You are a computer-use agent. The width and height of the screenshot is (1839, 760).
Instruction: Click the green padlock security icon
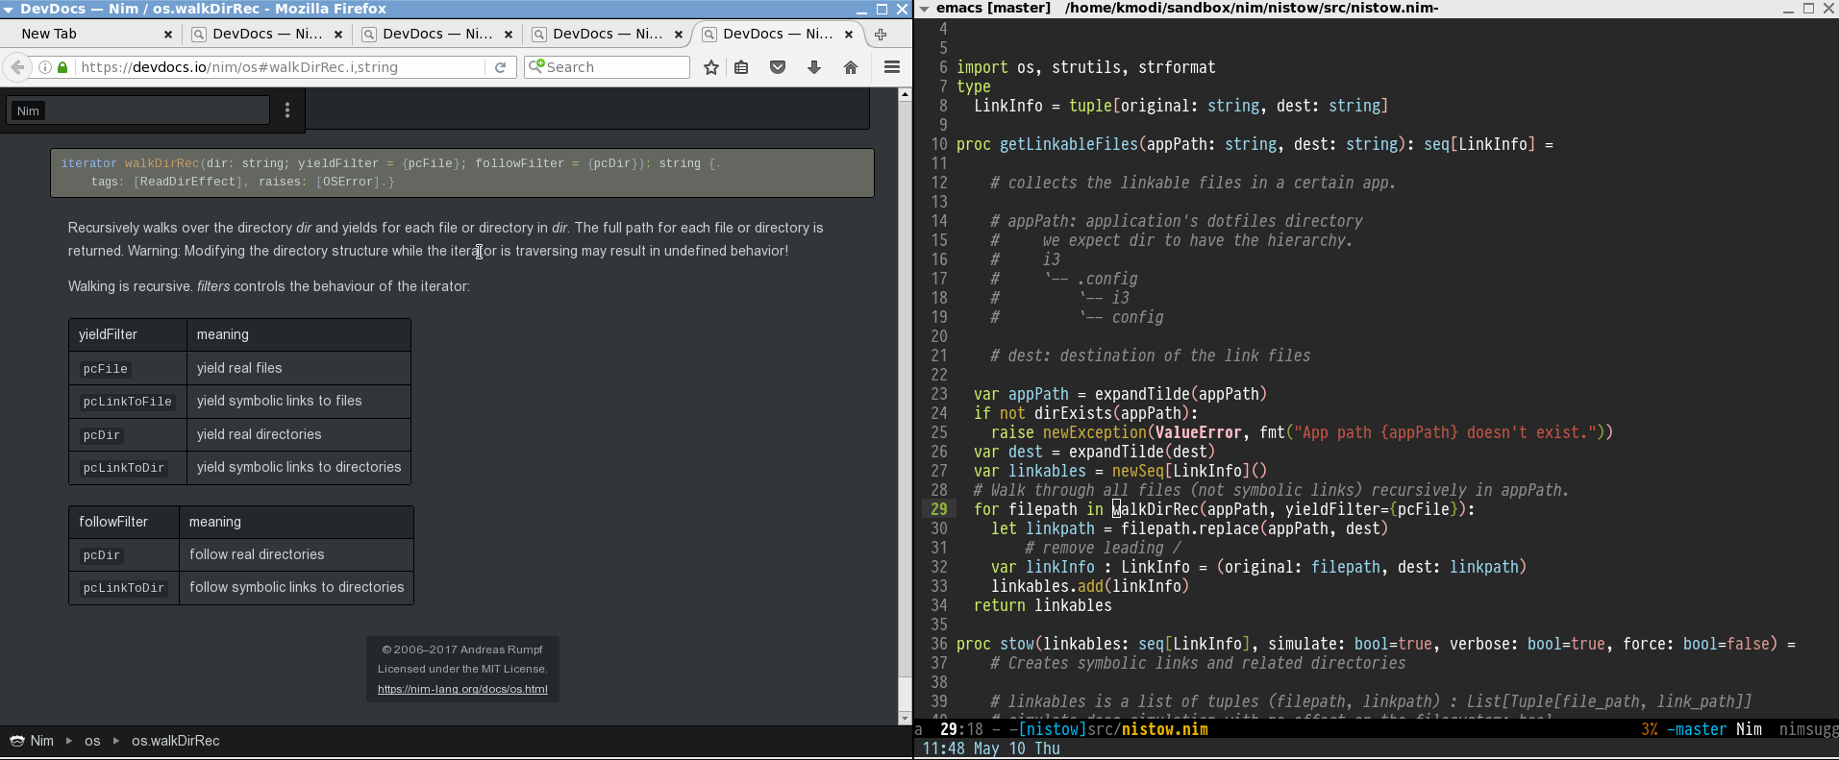point(62,67)
